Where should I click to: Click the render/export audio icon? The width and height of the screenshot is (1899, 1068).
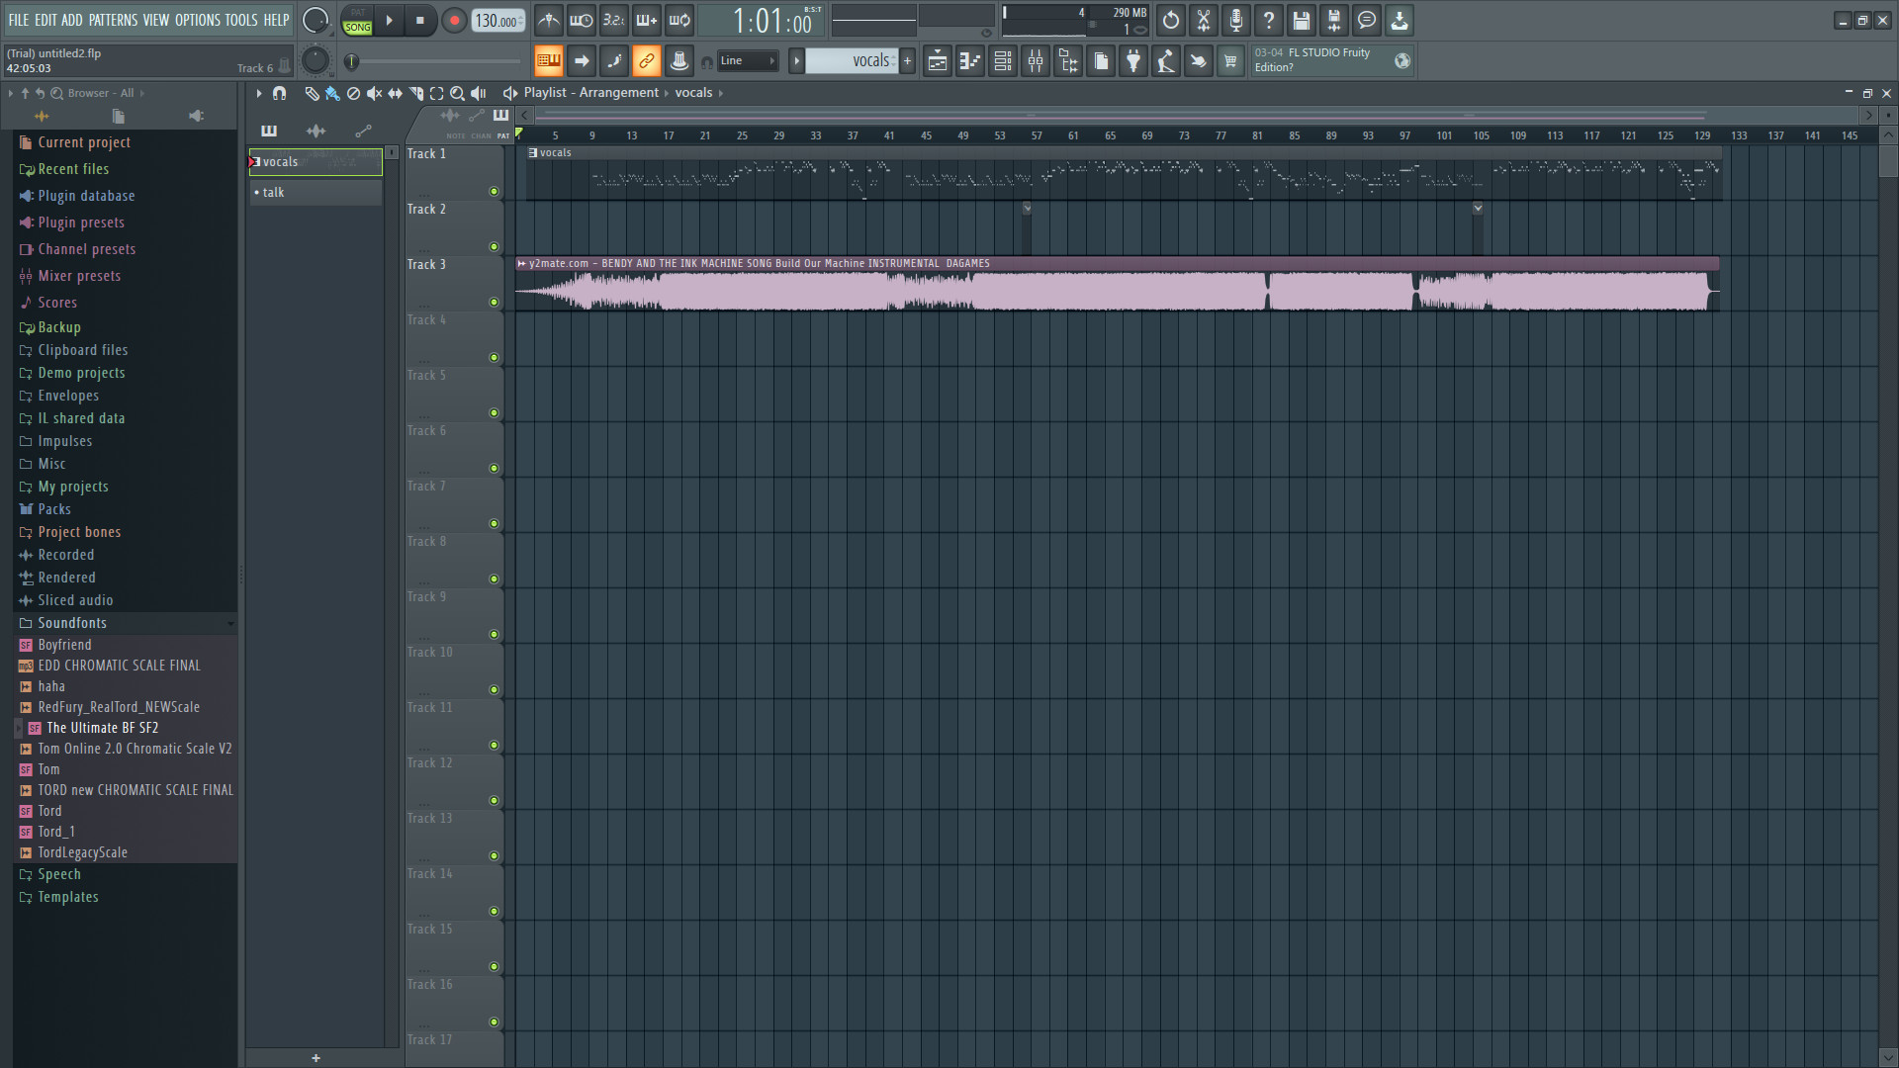pos(1333,20)
